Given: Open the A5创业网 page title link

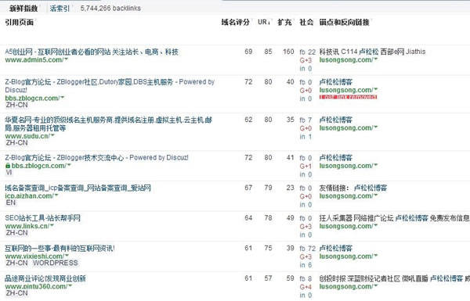Looking at the screenshot, I should 92,52.
